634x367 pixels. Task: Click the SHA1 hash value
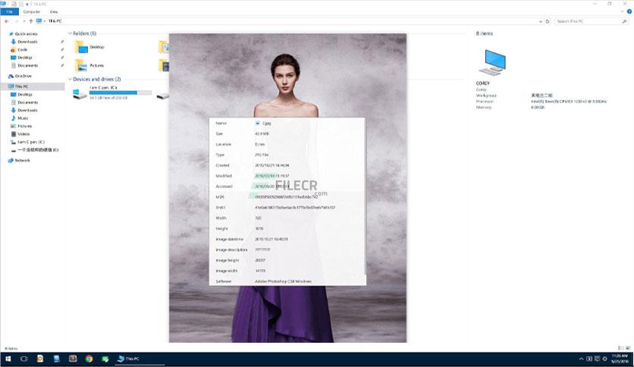pyautogui.click(x=295, y=207)
